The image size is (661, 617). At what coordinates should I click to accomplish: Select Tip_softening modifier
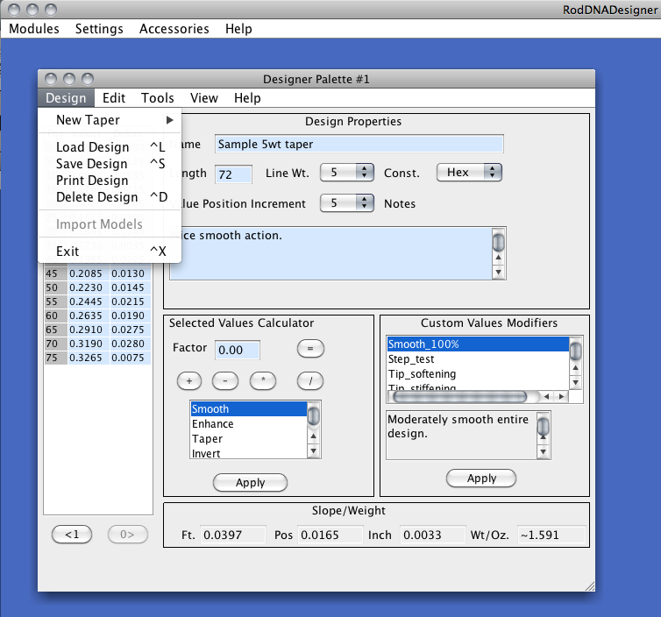point(478,374)
